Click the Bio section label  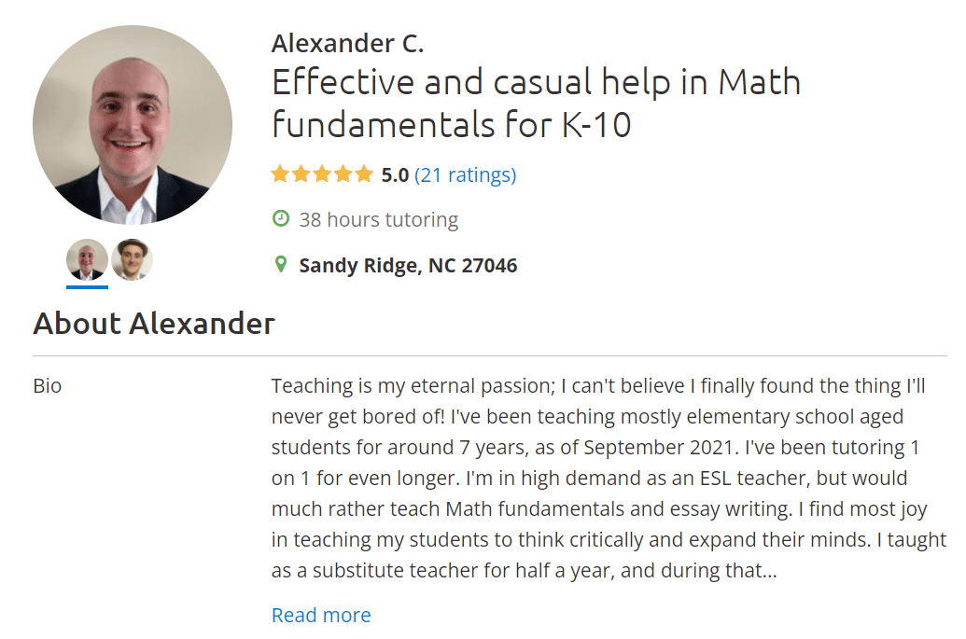48,385
